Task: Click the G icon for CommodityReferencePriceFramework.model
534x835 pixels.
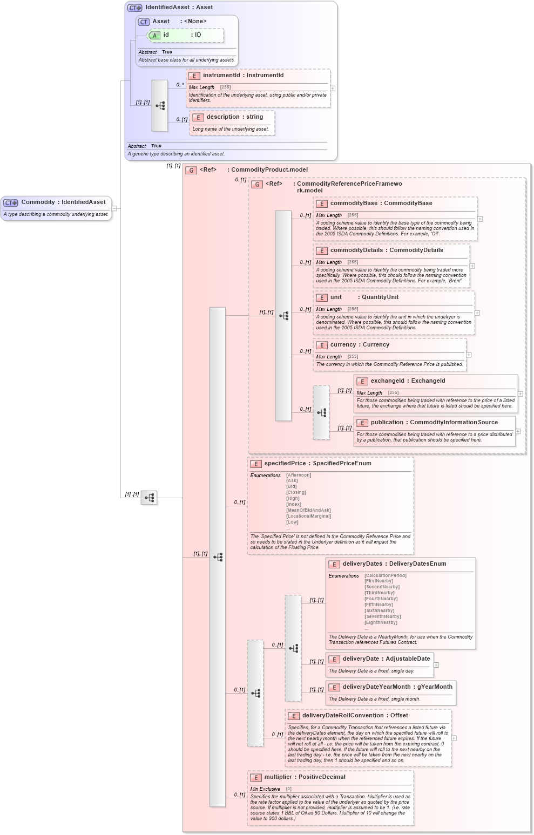Action: tap(258, 185)
